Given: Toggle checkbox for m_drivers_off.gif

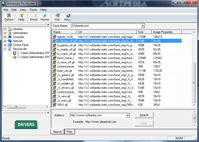Looking at the screenshot, I should 54,41.
